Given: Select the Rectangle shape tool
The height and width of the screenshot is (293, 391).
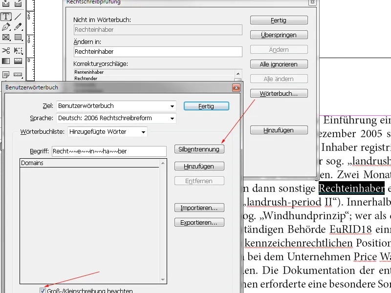Looking at the screenshot, I should click(x=18, y=38).
